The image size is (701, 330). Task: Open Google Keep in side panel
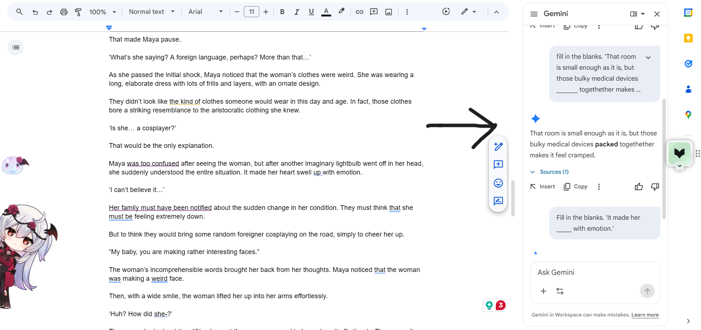point(688,38)
